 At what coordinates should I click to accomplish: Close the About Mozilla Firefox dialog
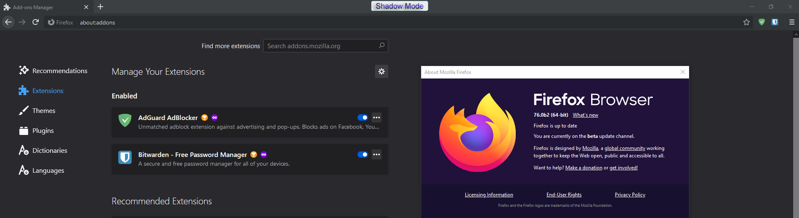click(682, 72)
